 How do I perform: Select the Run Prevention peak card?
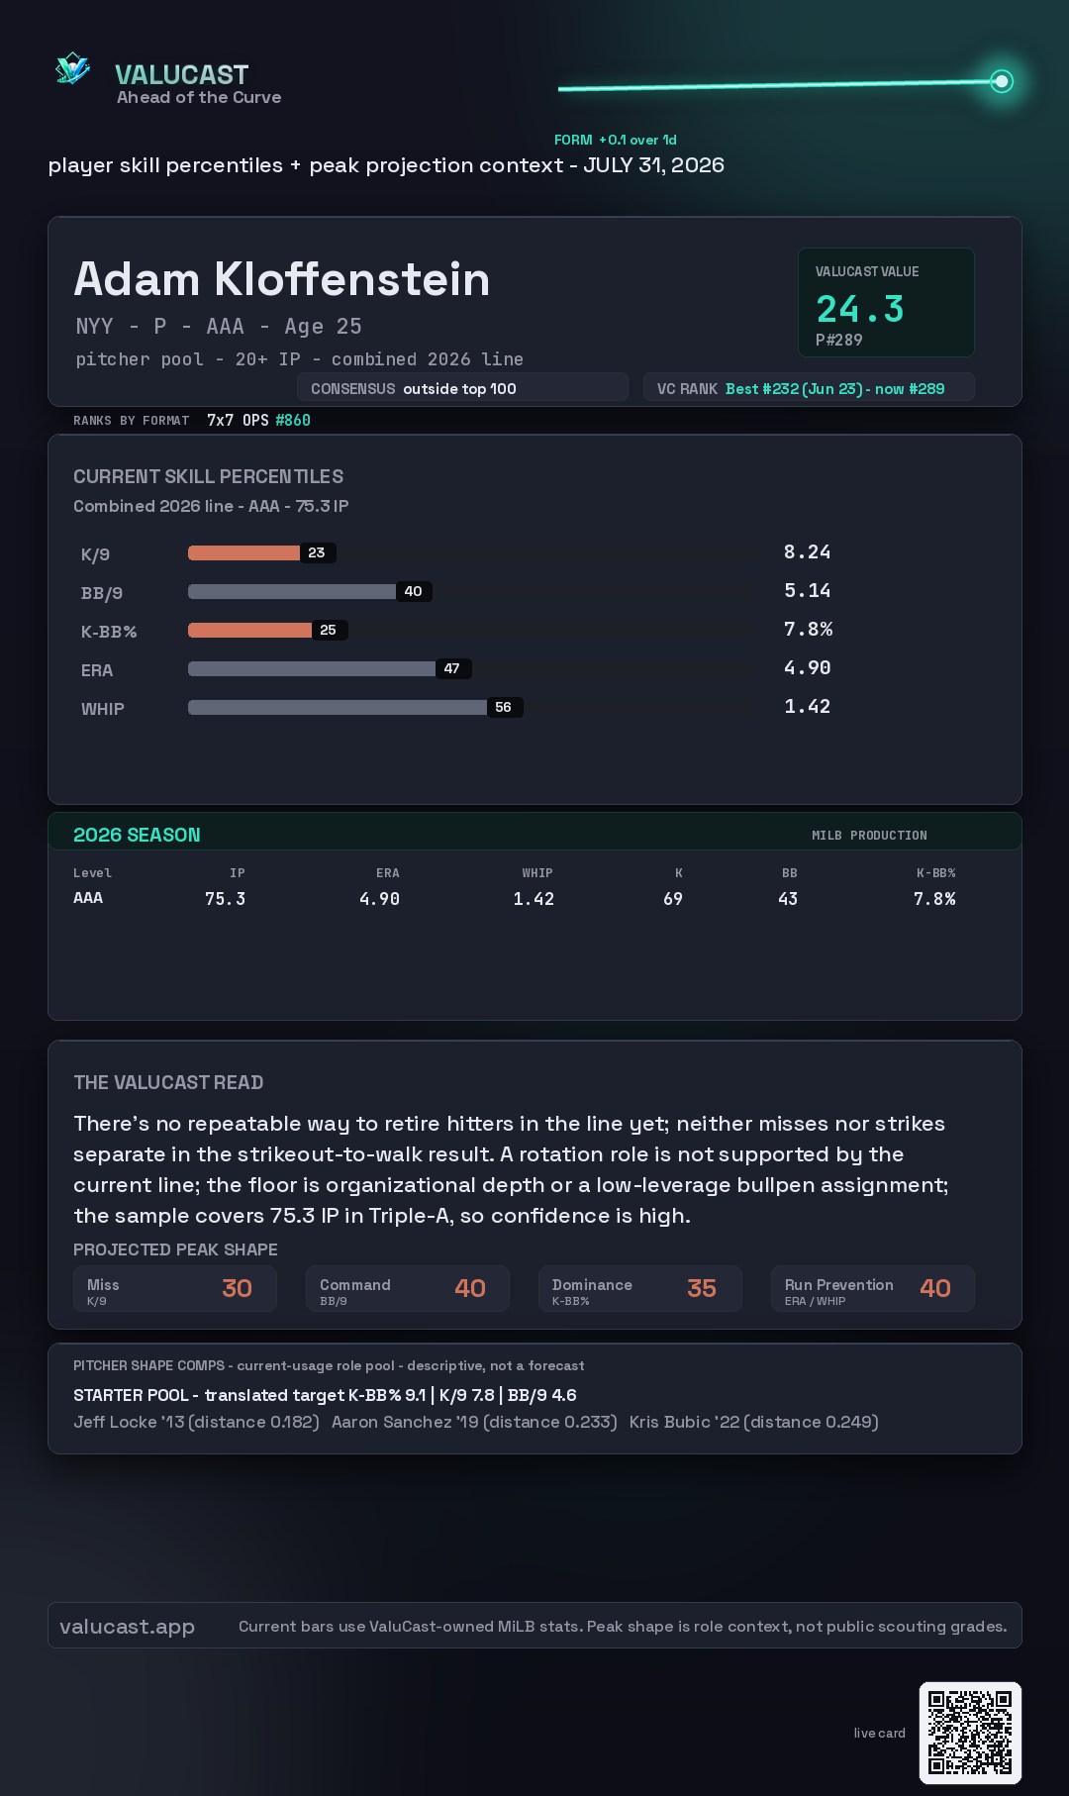pos(873,1288)
